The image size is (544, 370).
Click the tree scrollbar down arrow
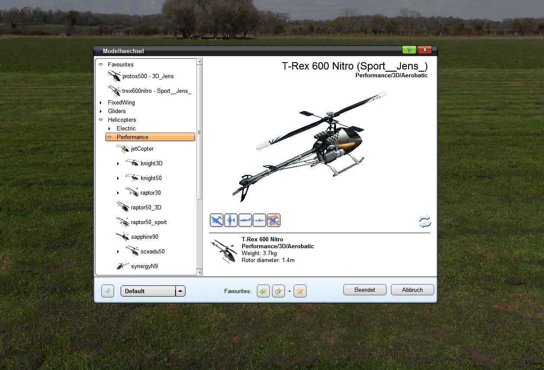[x=199, y=272]
